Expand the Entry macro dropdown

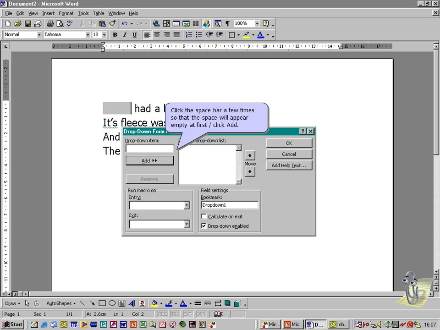click(x=187, y=205)
